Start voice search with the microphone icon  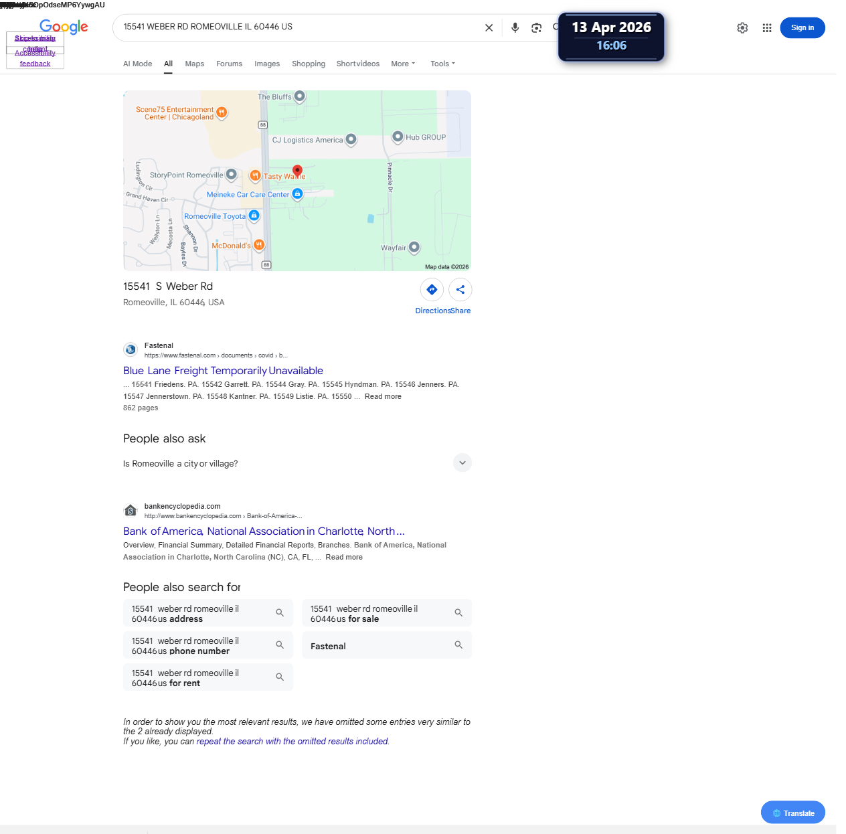tap(515, 27)
